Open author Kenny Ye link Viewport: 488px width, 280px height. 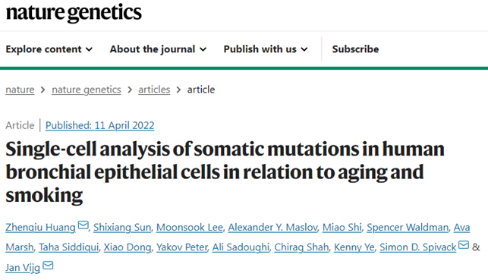tap(354, 247)
